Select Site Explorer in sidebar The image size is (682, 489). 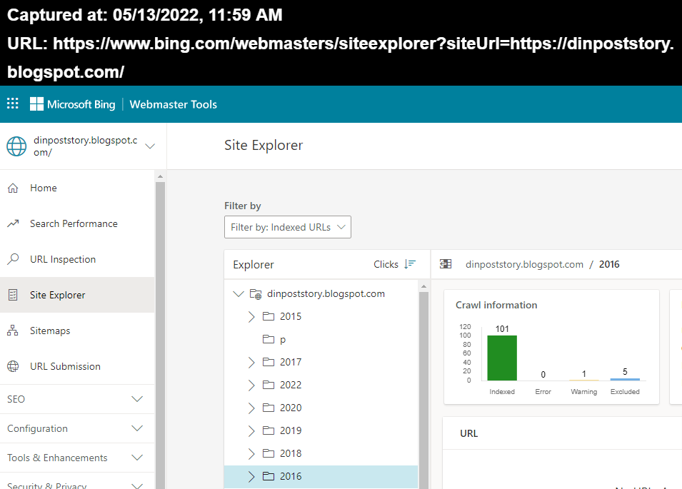pyautogui.click(x=77, y=295)
